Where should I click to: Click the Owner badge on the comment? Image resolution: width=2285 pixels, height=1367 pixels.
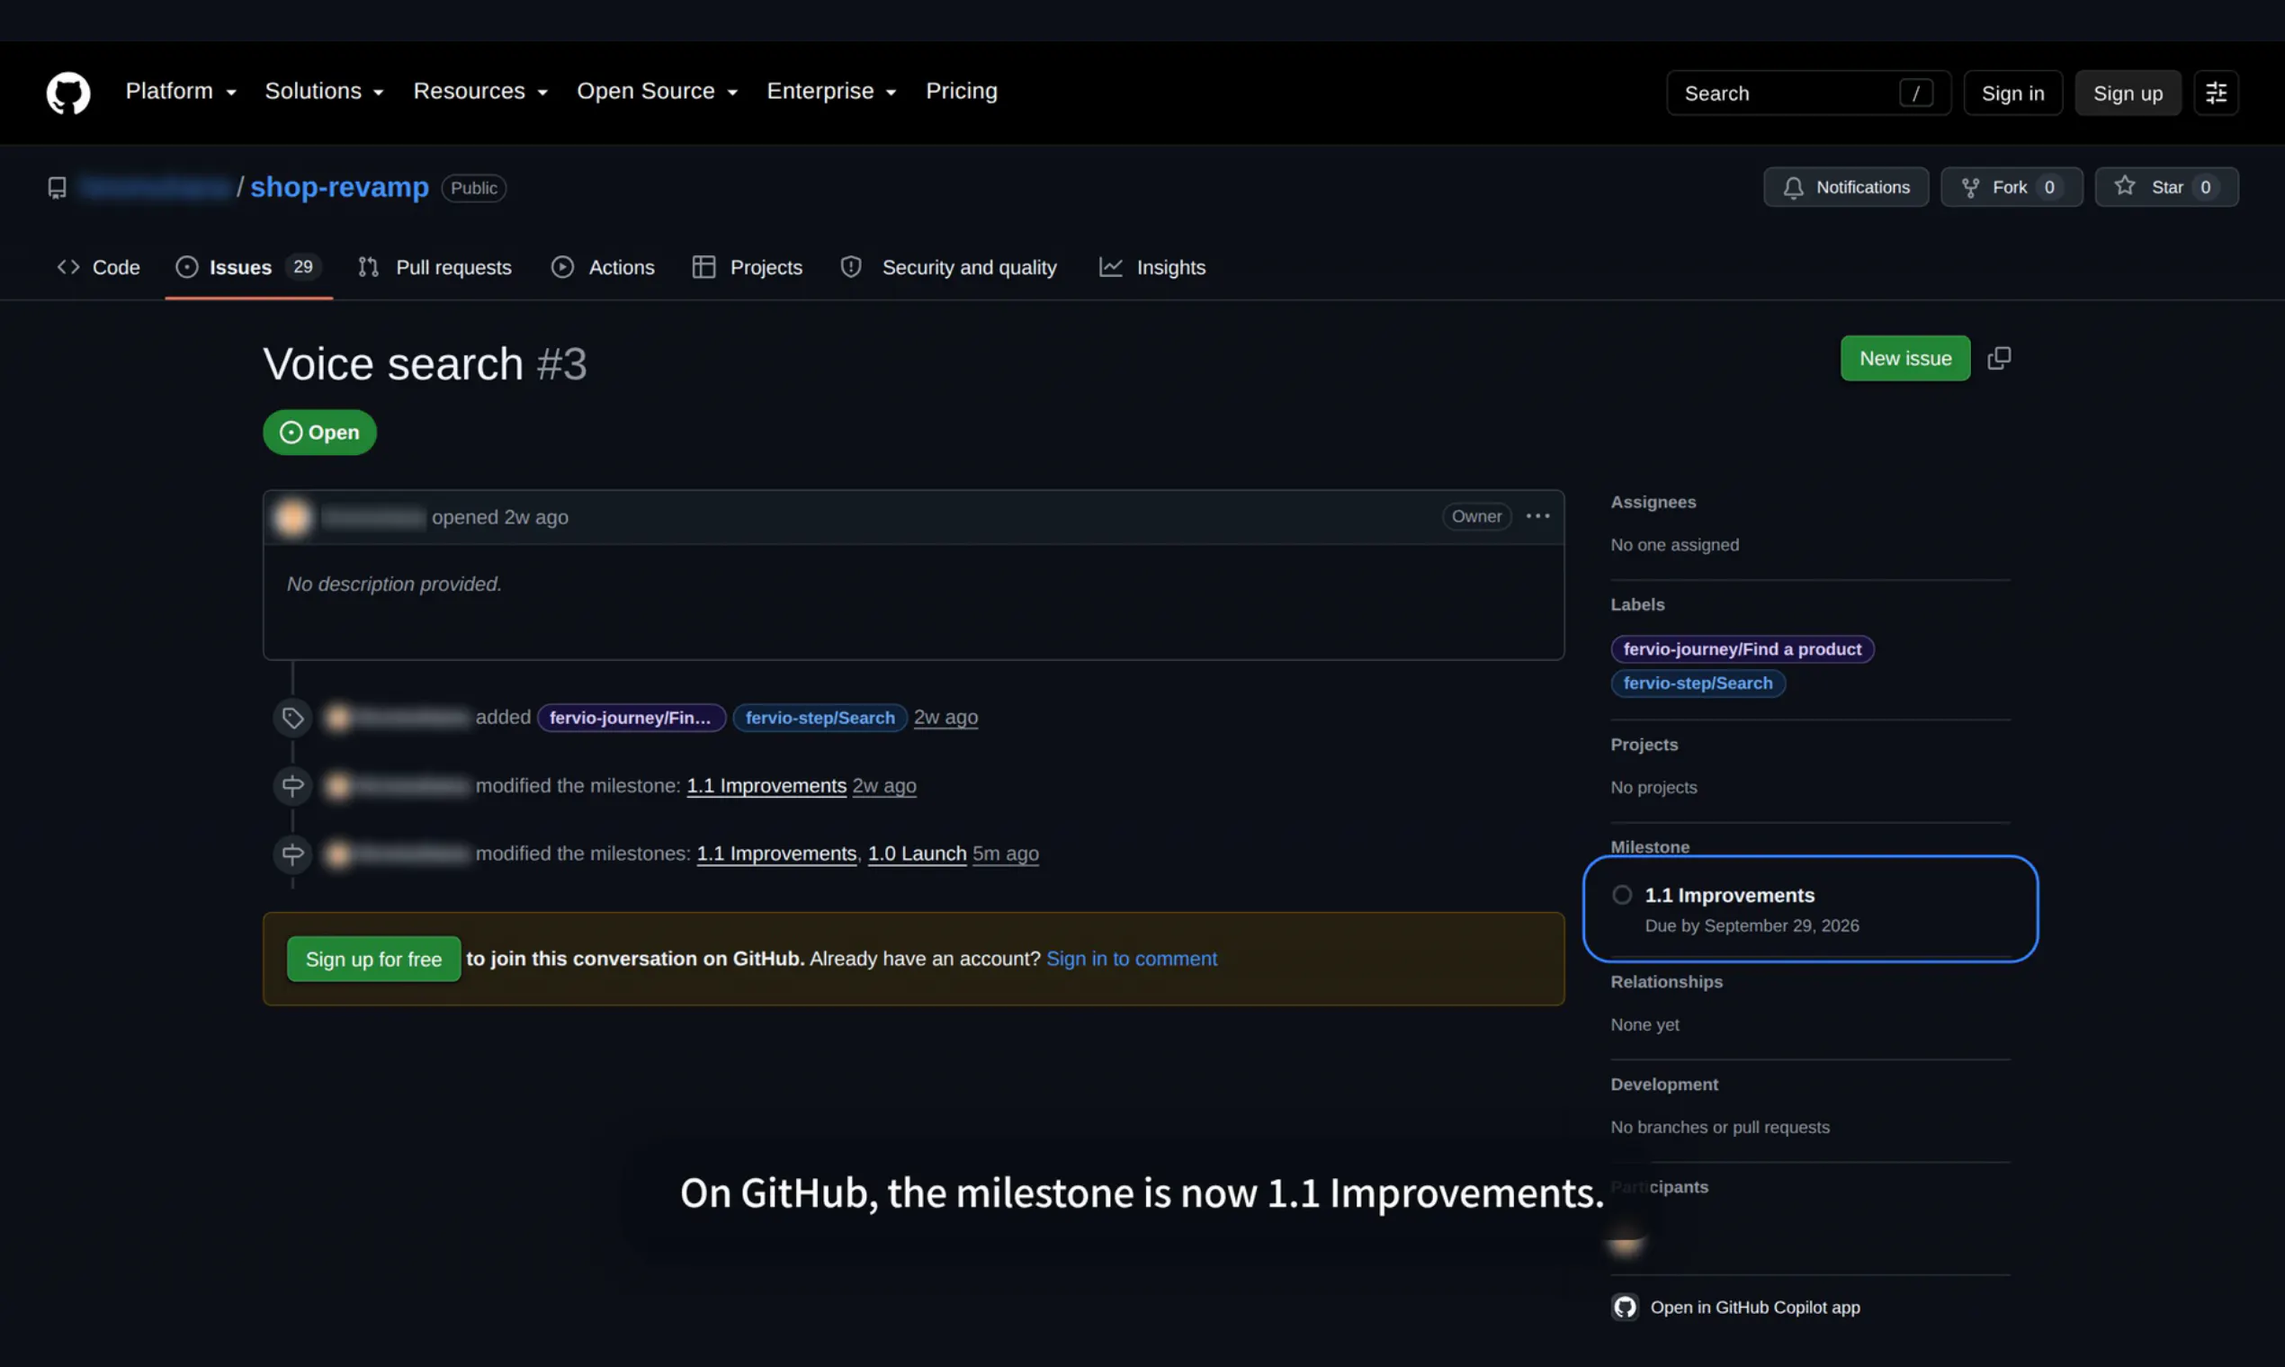(x=1477, y=517)
